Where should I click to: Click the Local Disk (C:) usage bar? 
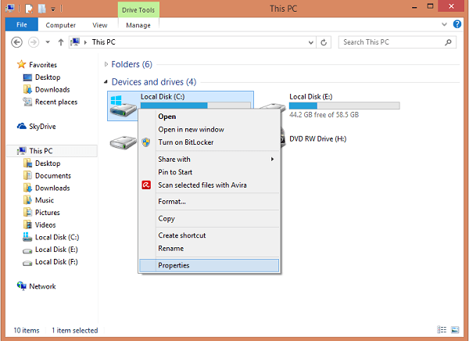click(x=195, y=105)
